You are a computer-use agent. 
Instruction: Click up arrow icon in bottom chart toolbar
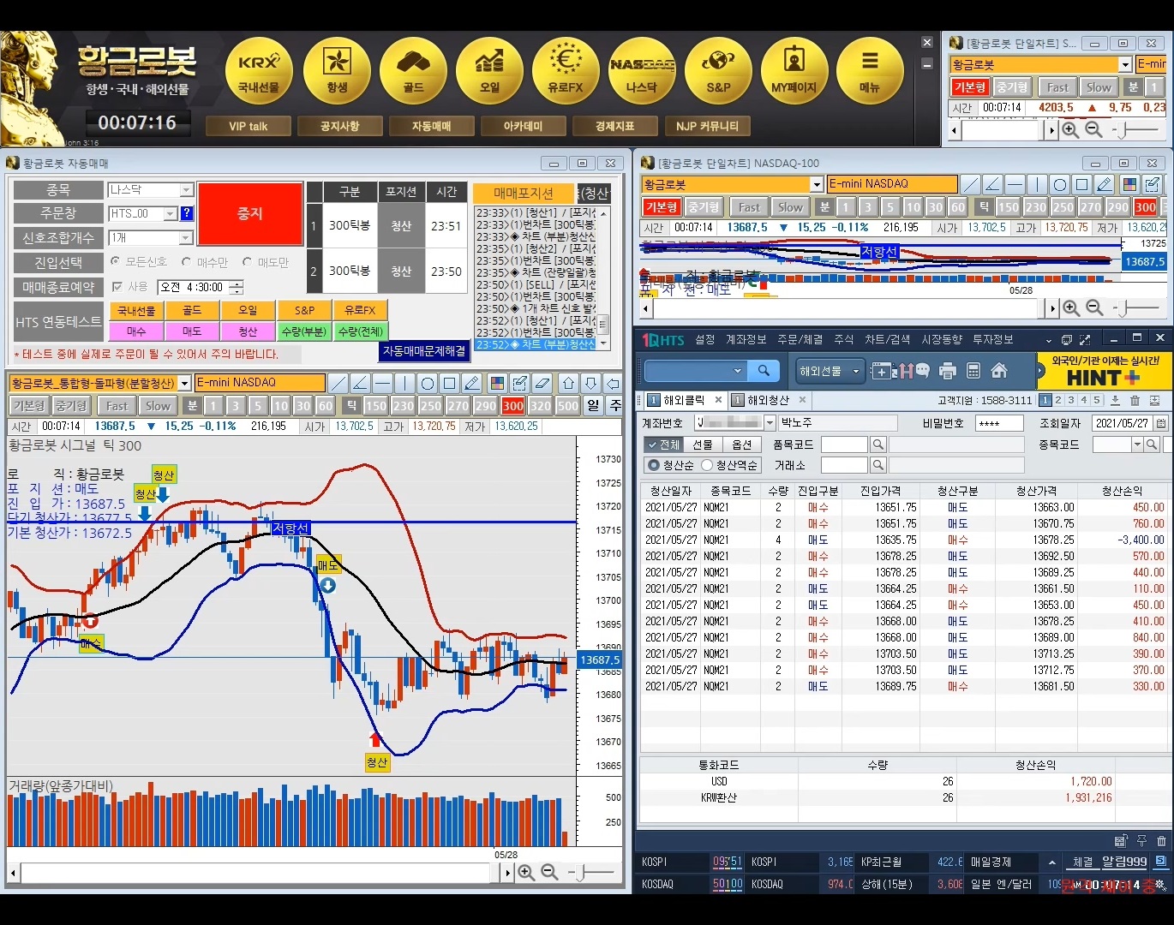click(x=568, y=383)
